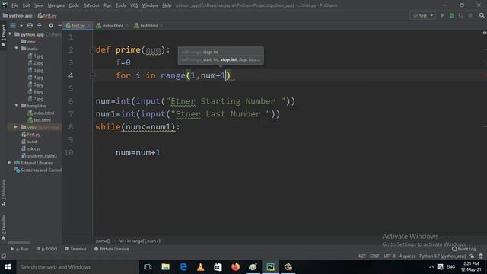Collapse the static folder
487x274 pixels.
tap(17, 48)
